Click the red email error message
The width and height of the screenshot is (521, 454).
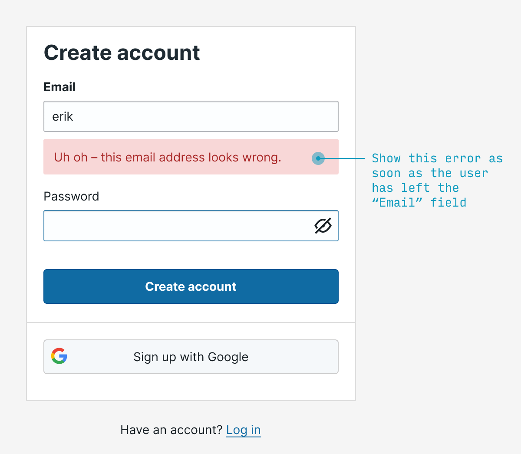[x=167, y=157]
